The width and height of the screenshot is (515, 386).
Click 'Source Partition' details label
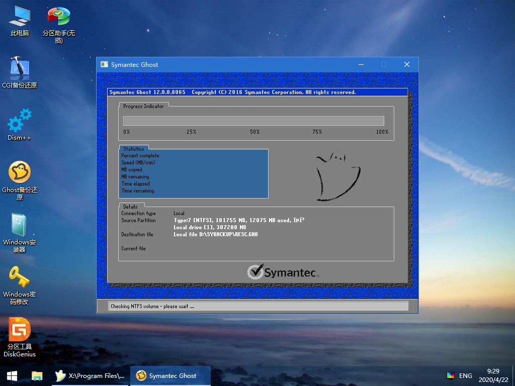click(138, 220)
